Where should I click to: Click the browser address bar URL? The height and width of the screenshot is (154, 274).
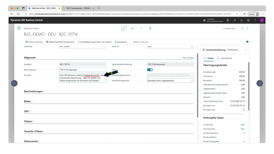[x=131, y=14]
